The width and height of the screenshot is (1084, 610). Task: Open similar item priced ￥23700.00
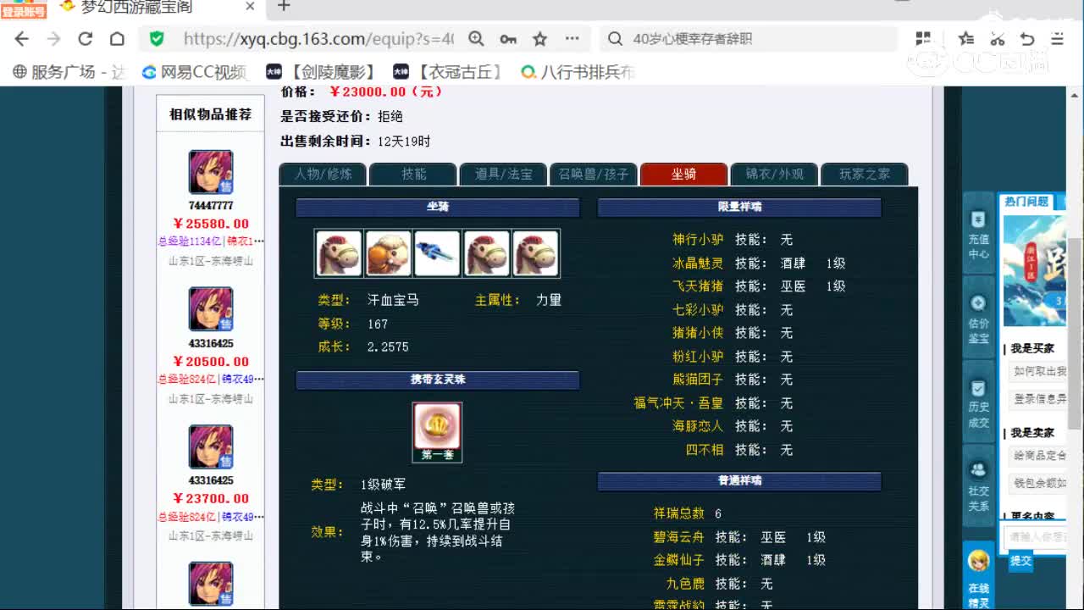pyautogui.click(x=211, y=498)
